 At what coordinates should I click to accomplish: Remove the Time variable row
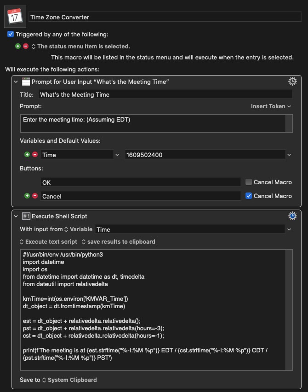(x=35, y=154)
